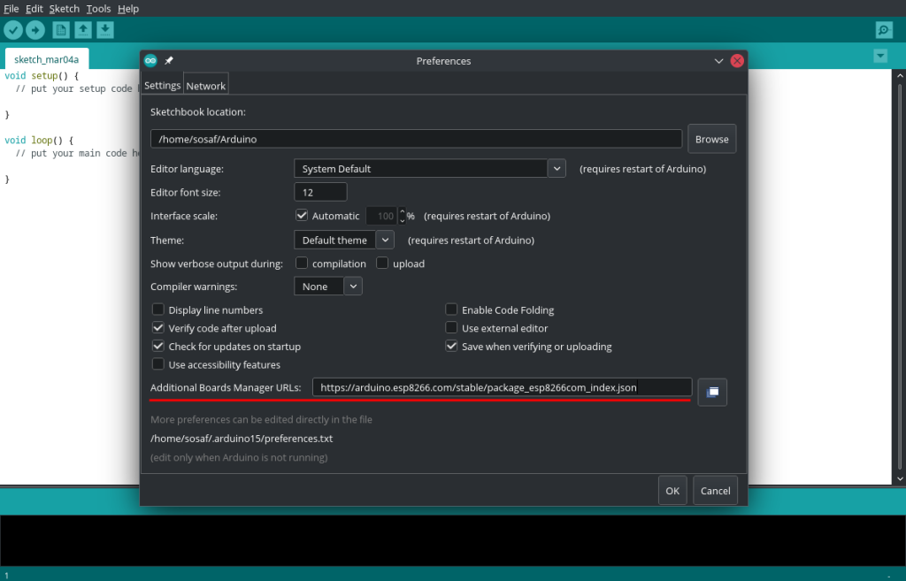Toggle Verify code after upload
Image resolution: width=906 pixels, height=581 pixels.
coord(157,328)
